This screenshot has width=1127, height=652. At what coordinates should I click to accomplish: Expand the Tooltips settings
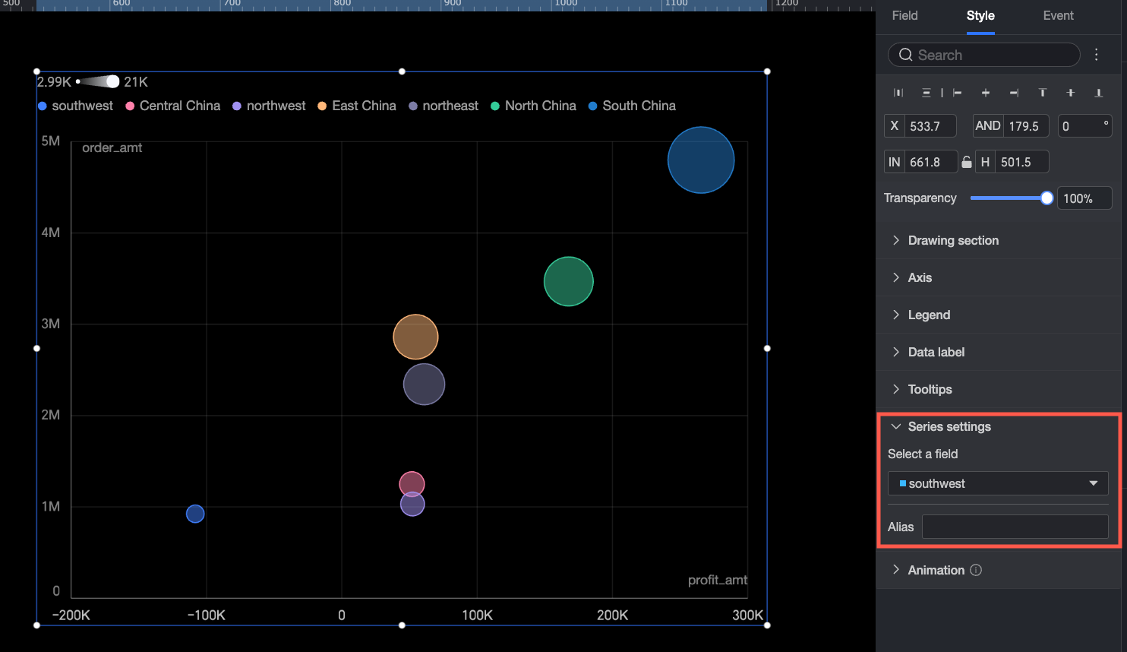999,389
